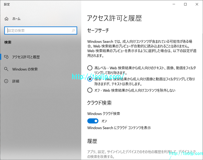Open the ホーム link in sidebar
This screenshot has height=160, width=203.
(16, 19)
